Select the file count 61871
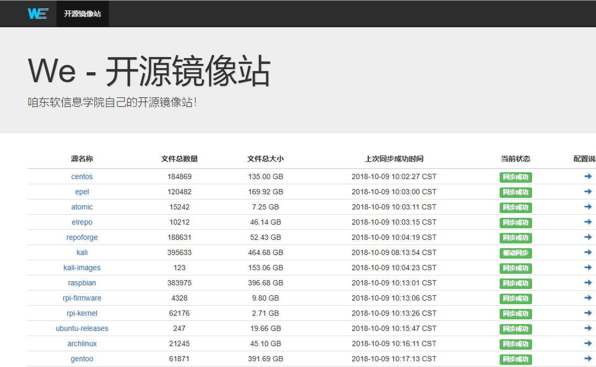Screen dimensions: 596x367 [x=180, y=359]
